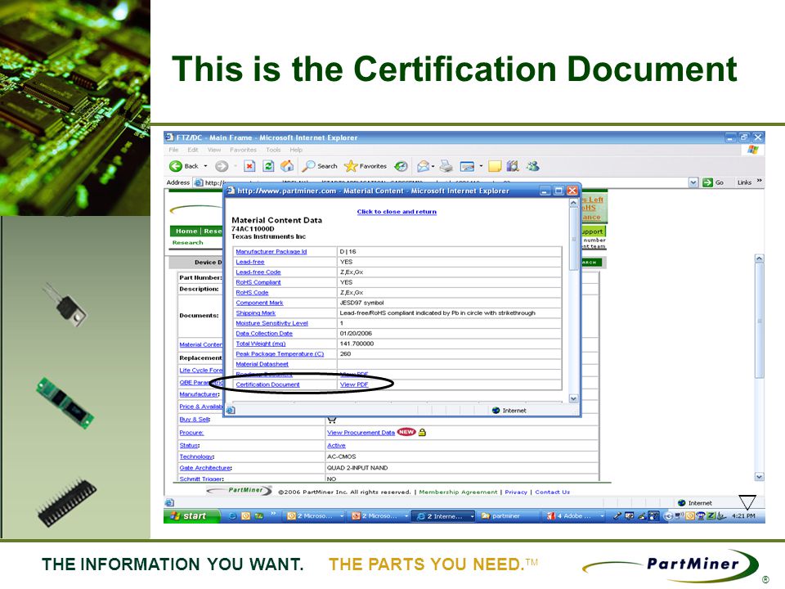Screen dimensions: 785x589
Task: Open the '4 Adobe' taskbar group
Action: [575, 516]
